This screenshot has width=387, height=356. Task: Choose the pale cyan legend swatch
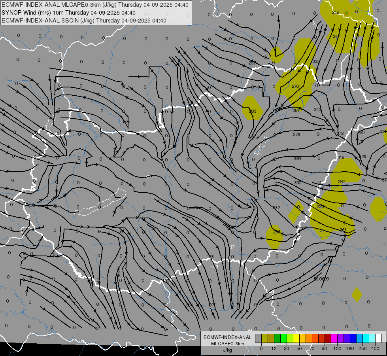(x=372, y=338)
